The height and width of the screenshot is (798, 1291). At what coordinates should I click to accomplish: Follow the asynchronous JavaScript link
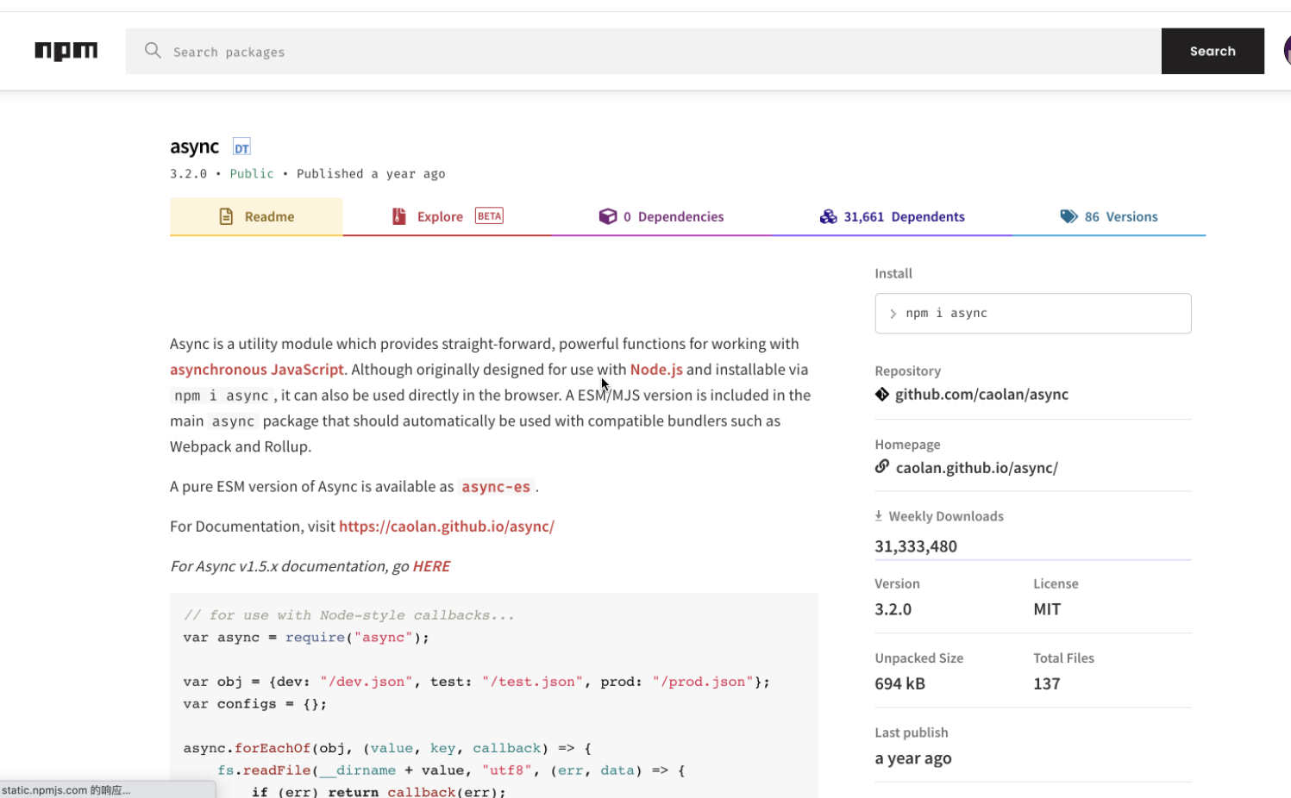click(257, 369)
